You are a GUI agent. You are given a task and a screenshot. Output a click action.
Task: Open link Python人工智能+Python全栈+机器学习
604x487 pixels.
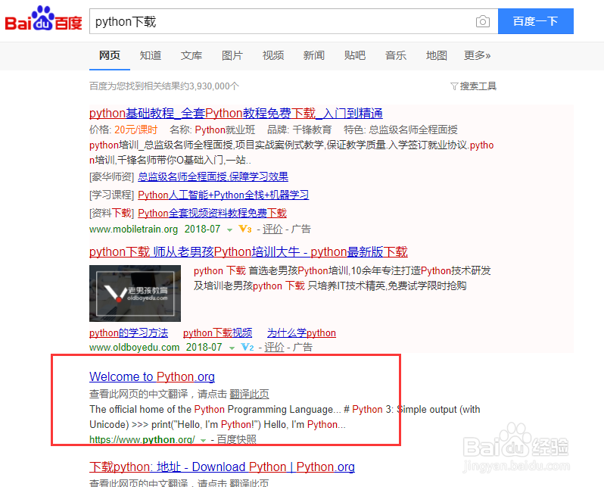click(x=223, y=195)
